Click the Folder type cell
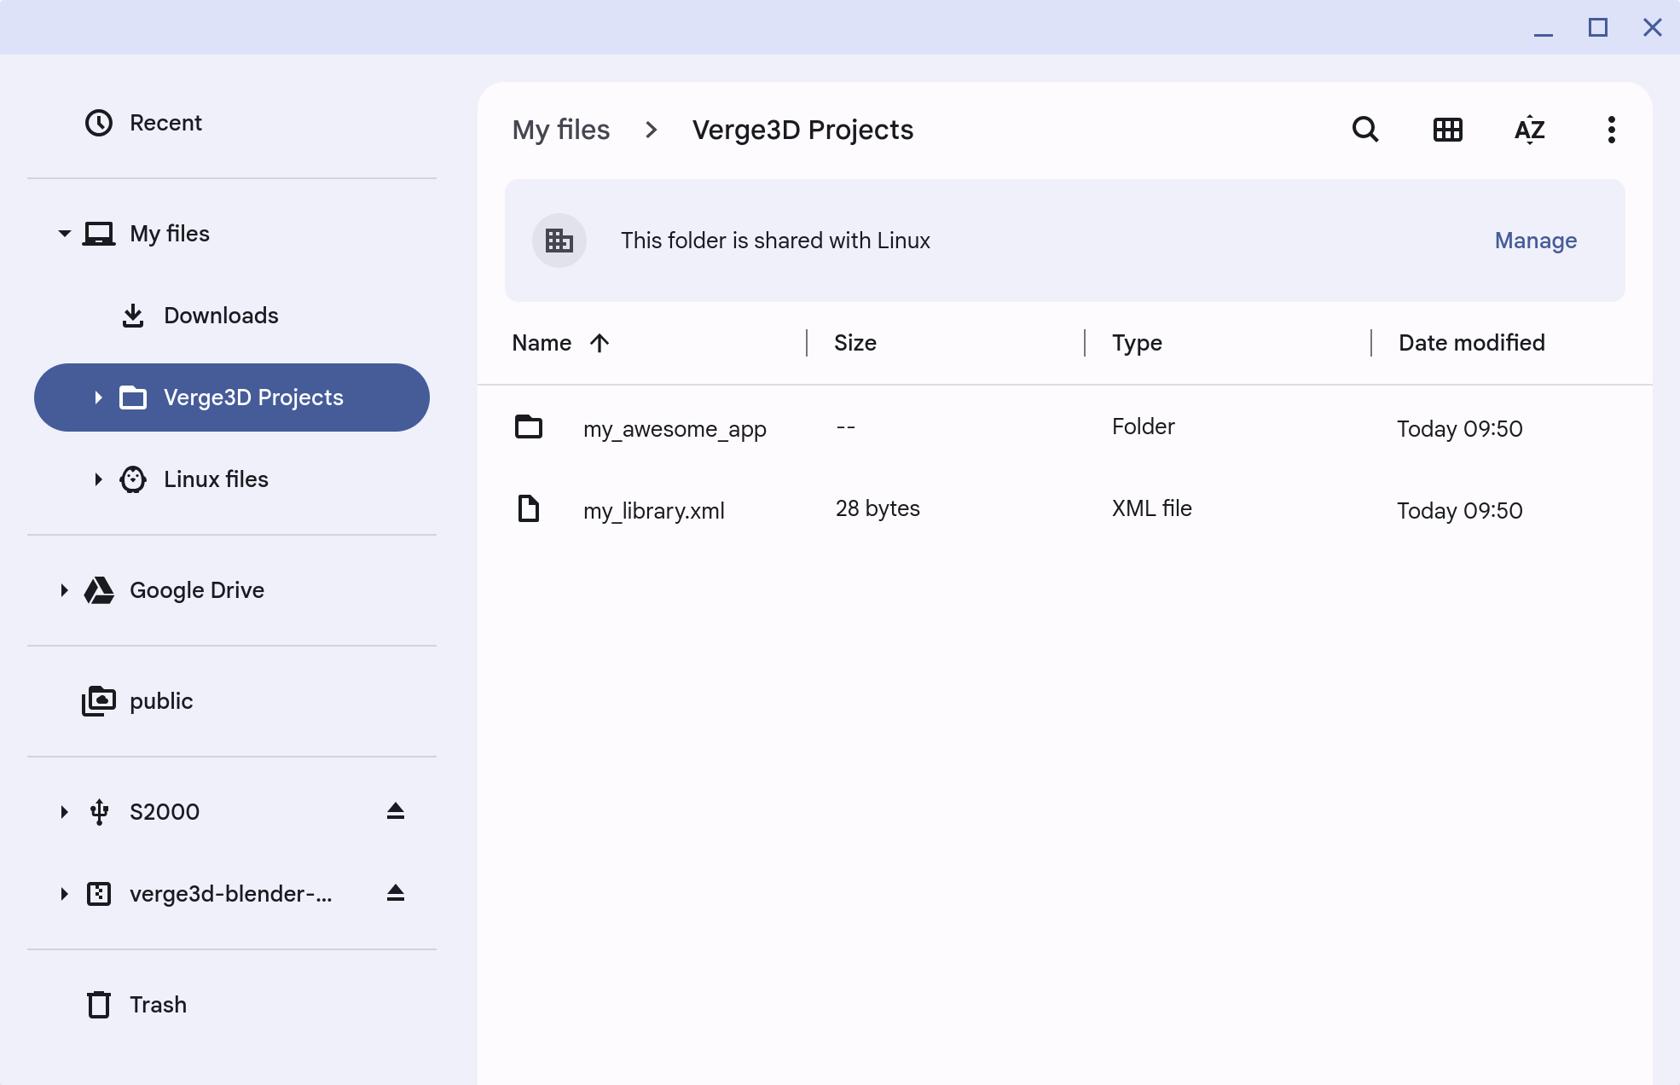1680x1085 pixels. point(1143,426)
